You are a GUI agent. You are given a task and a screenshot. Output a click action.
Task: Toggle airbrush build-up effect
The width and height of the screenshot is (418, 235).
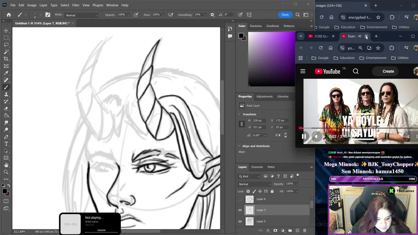170,15
